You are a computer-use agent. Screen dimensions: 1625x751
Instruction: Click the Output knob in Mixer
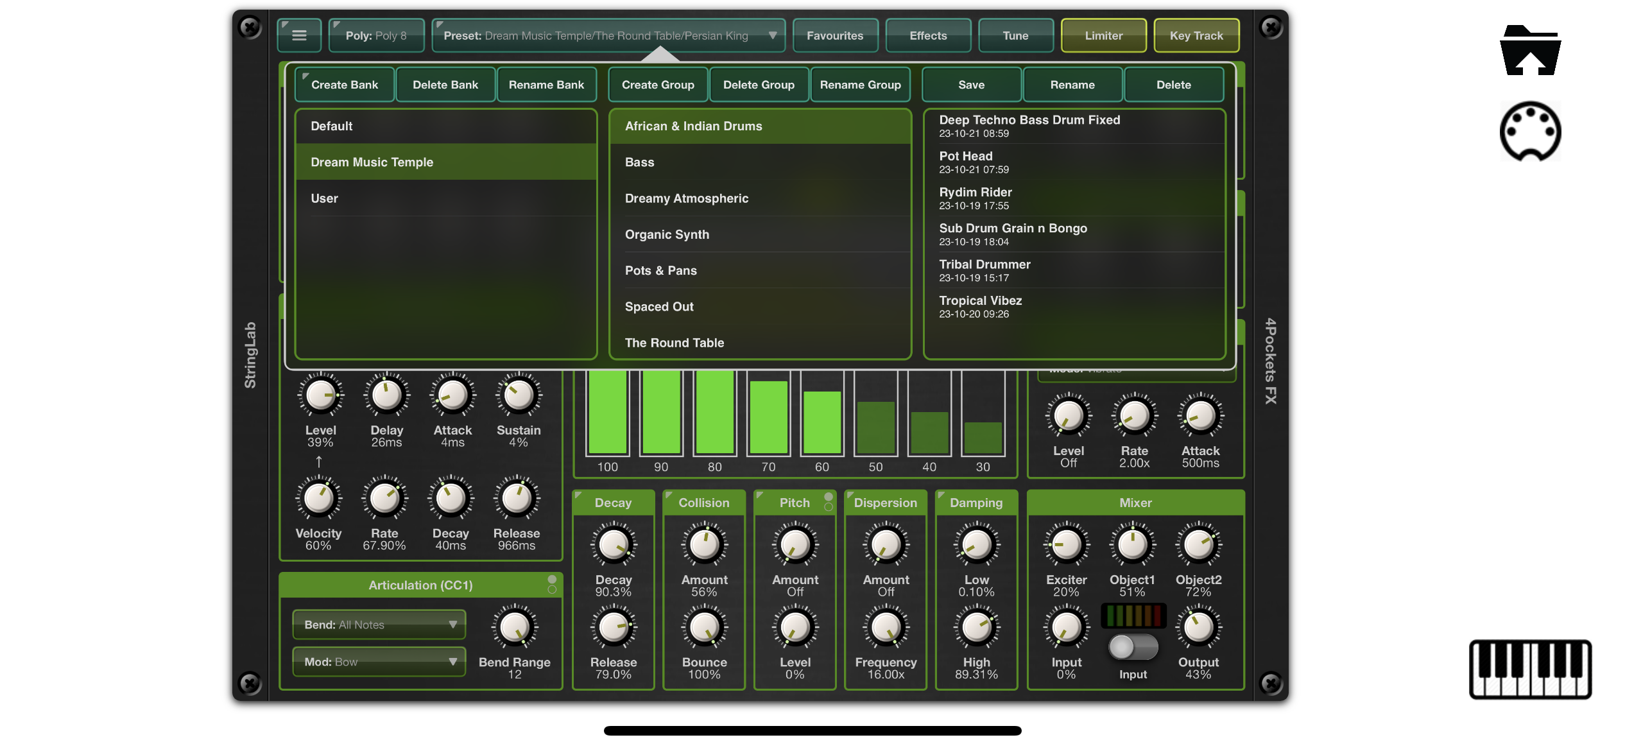(x=1198, y=628)
